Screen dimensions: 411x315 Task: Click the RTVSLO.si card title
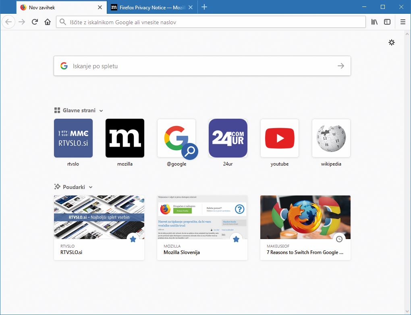pyautogui.click(x=71, y=252)
